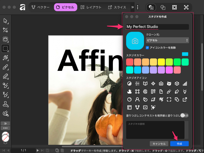Expand the left toolbar with the double chevron
The height and width of the screenshot is (153, 204).
point(5,123)
